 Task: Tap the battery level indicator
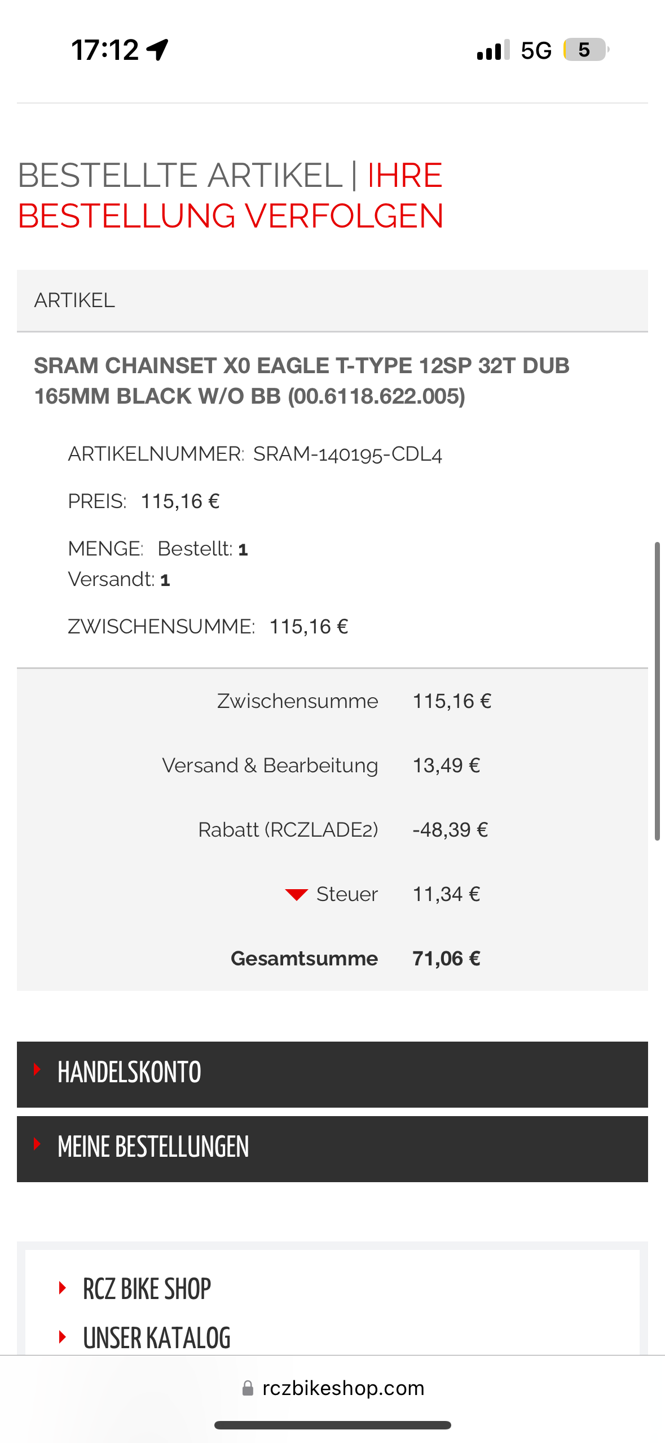click(x=585, y=50)
